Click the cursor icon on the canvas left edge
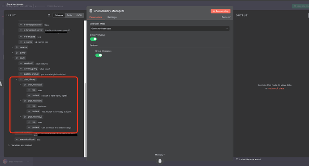Viewport: 309px width, 166px height. 1,84
